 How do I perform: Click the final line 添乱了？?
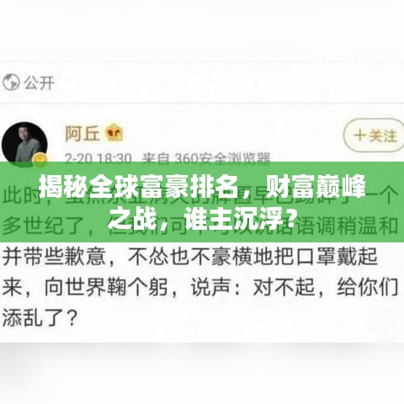coord(40,318)
